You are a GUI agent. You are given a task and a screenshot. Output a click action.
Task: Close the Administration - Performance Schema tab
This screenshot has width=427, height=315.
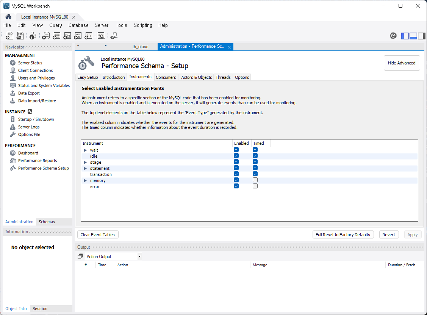point(229,47)
